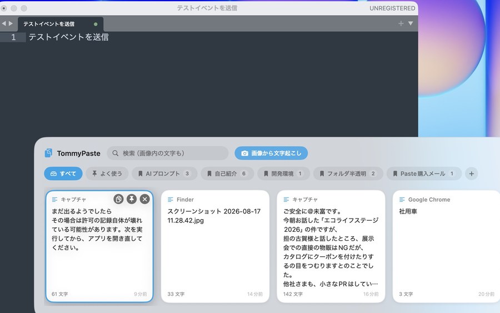Select the 開発環境 folder tab
Screen dimensions: 500x313
283,173
